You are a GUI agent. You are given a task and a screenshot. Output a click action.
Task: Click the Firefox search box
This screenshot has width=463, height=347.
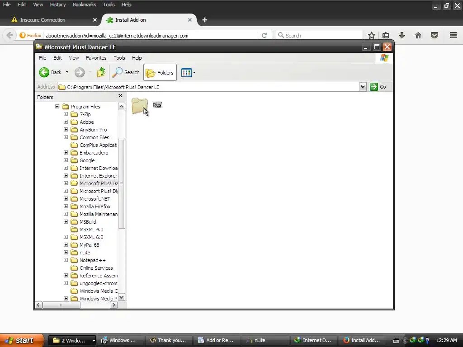tap(318, 35)
